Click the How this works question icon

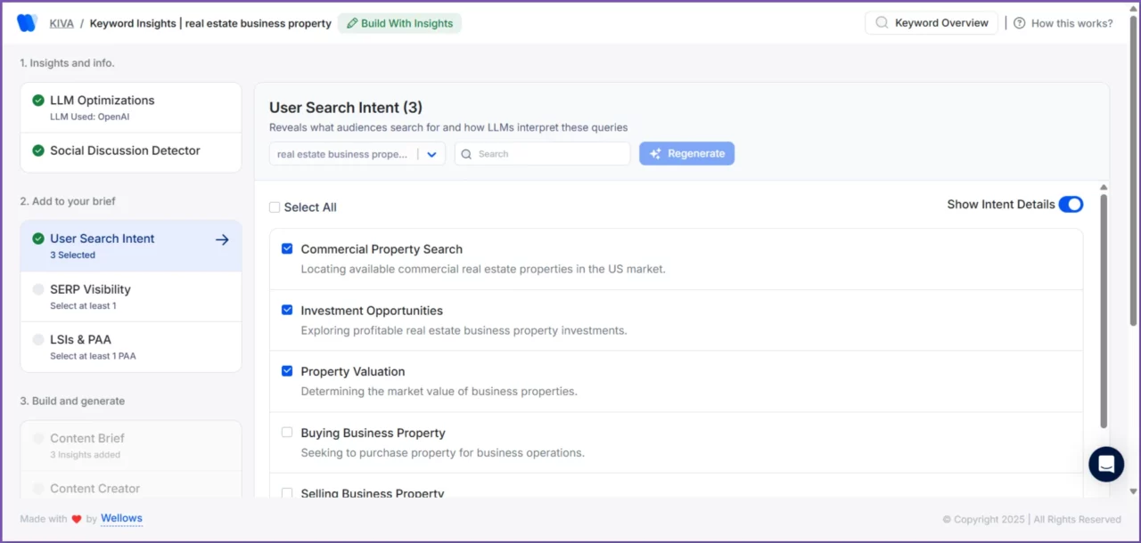[x=1019, y=23]
